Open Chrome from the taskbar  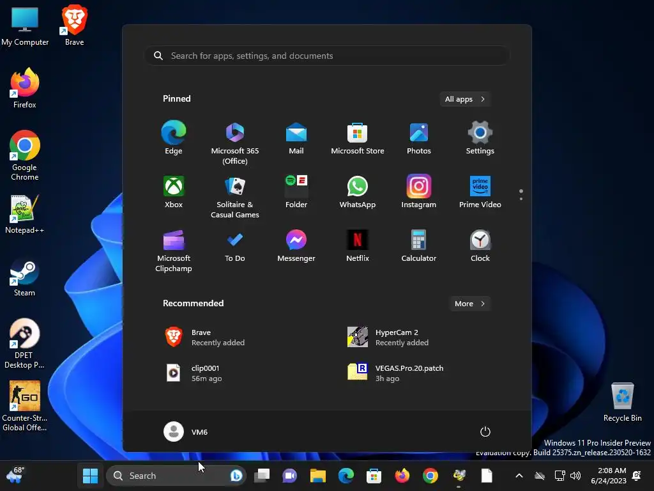430,476
